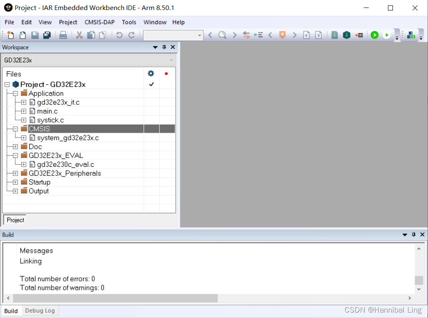The image size is (428, 318).
Task: Open the Help menu
Action: point(178,22)
